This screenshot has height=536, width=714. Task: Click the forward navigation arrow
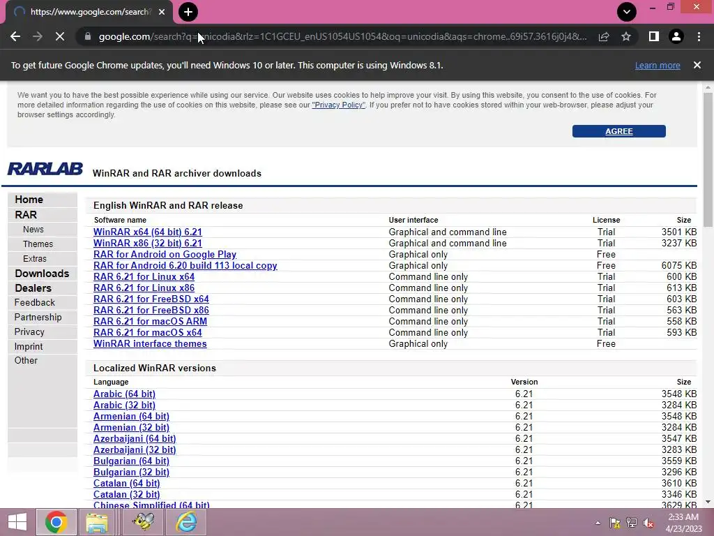click(38, 36)
